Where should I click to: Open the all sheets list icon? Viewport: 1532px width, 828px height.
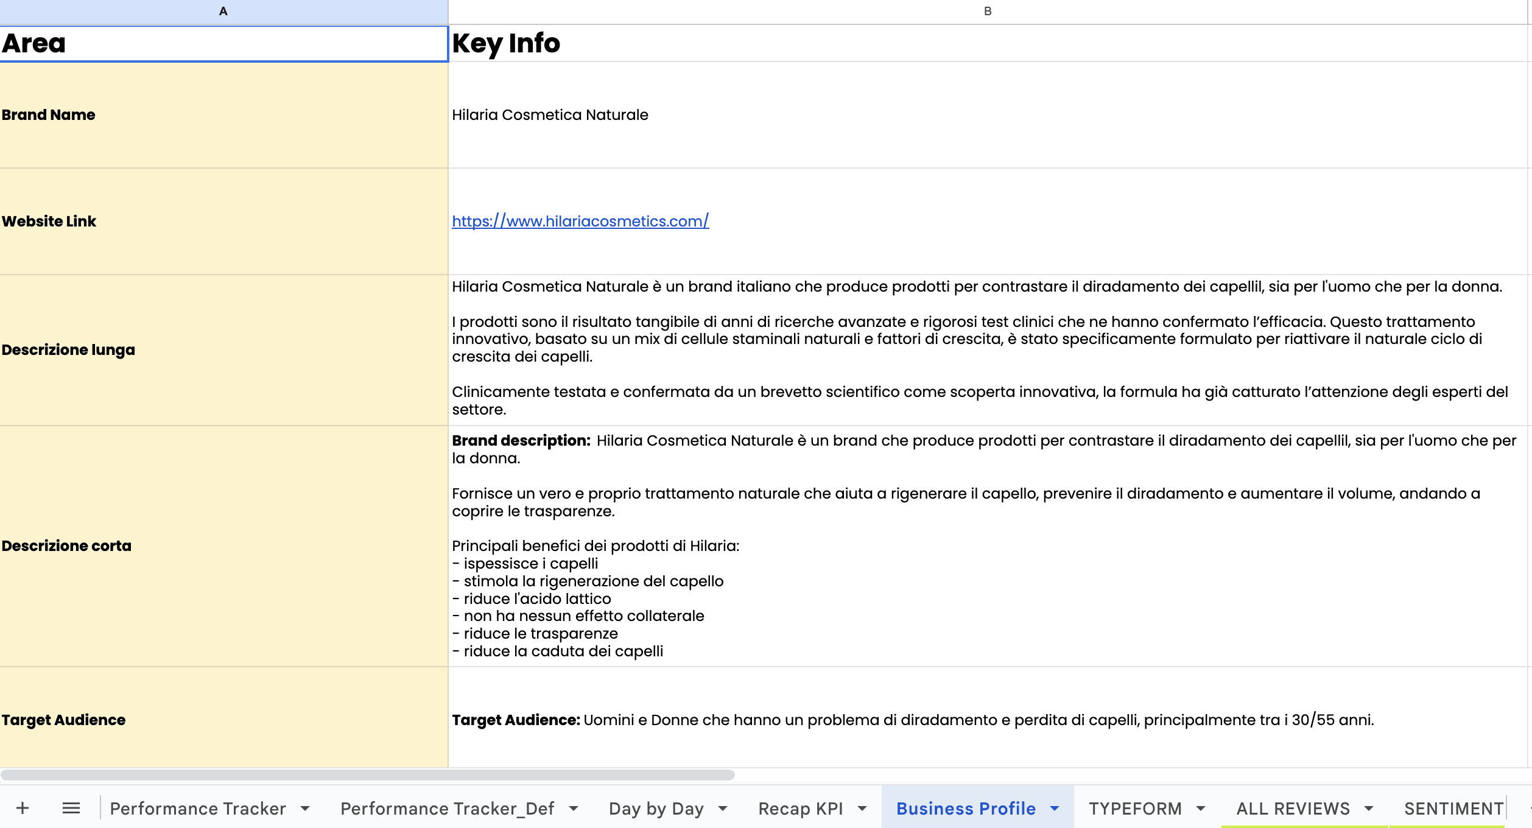71,808
